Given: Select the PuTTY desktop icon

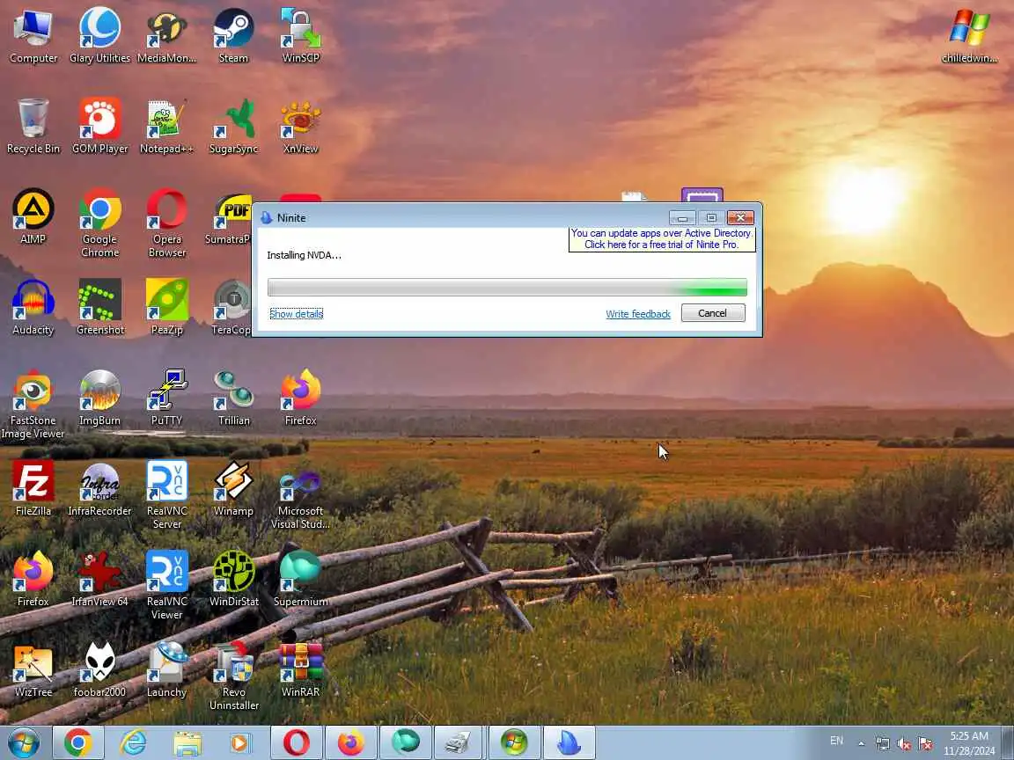Looking at the screenshot, I should (167, 398).
